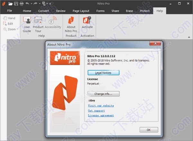Click the Nitro Pro 12.0.0.112 version text

coord(101,56)
